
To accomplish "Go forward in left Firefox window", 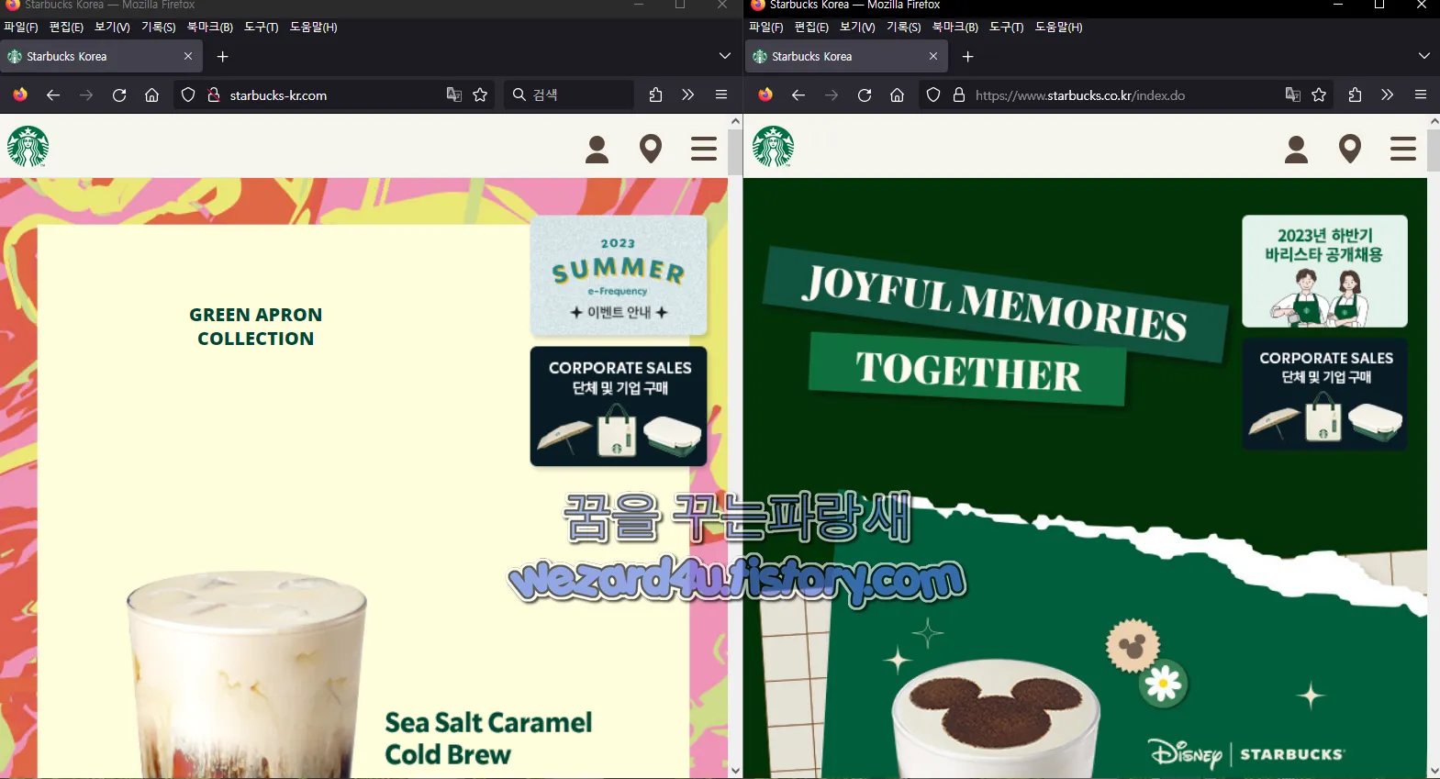I will tap(86, 95).
